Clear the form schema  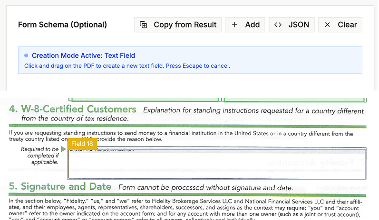pyautogui.click(x=340, y=25)
